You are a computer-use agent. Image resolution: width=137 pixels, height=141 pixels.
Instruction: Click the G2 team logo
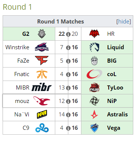[x=42, y=34]
